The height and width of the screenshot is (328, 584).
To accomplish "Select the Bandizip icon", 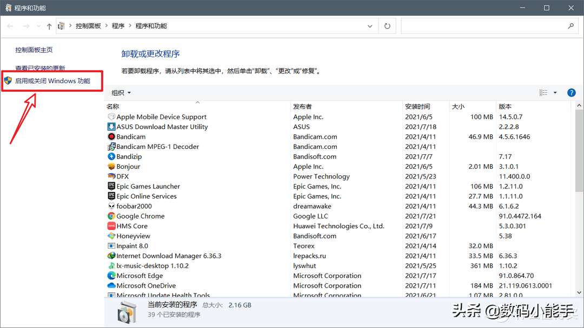I will [111, 156].
